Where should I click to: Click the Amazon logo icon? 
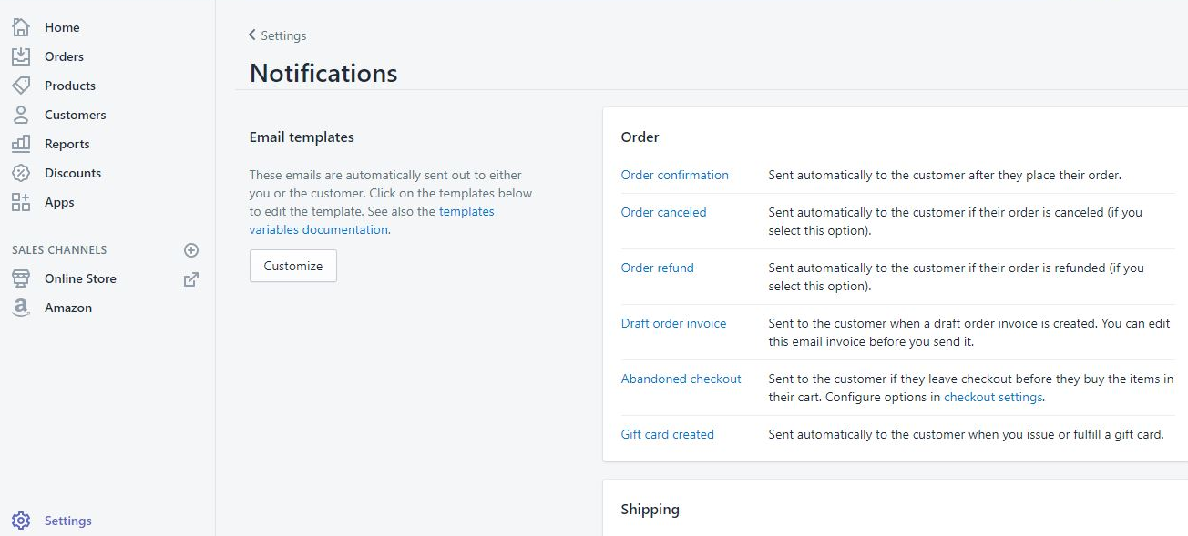[20, 308]
